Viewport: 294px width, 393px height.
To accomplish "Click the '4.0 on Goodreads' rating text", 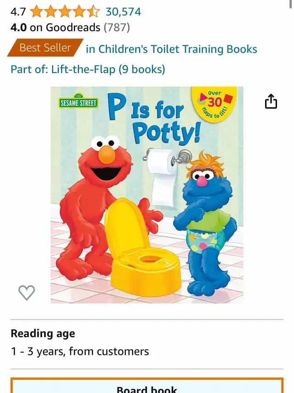I will coord(56,28).
